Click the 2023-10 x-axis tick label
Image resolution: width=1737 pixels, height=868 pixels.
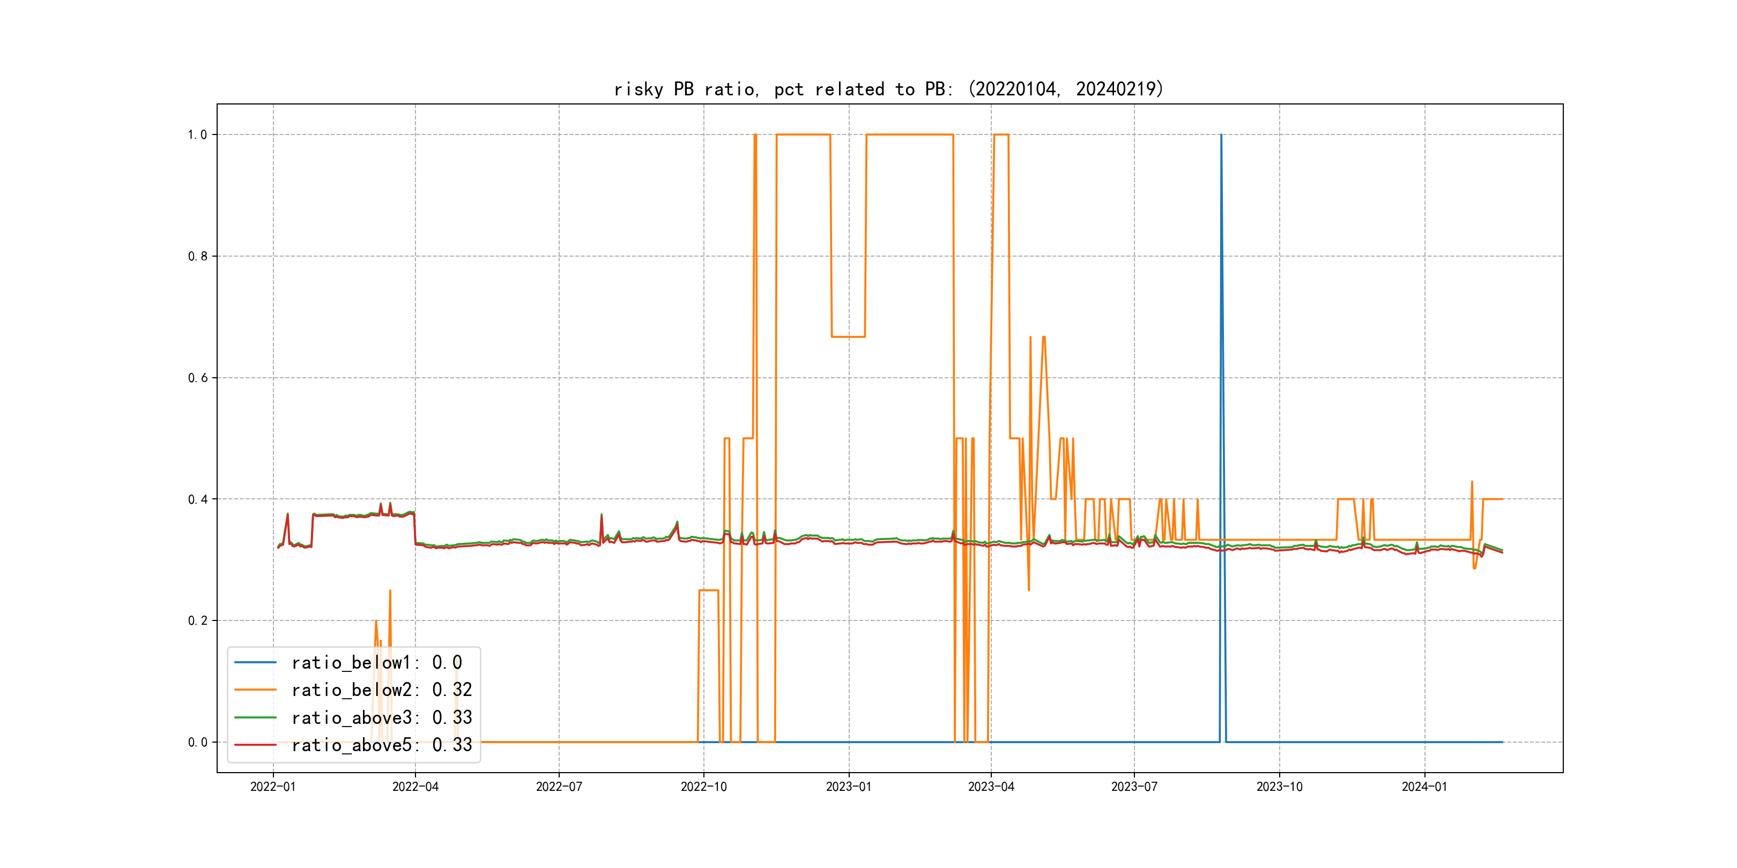pos(1279,787)
